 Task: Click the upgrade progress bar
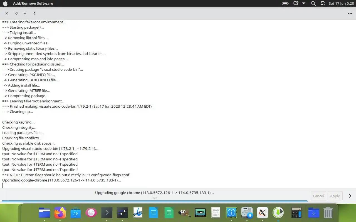155,201
